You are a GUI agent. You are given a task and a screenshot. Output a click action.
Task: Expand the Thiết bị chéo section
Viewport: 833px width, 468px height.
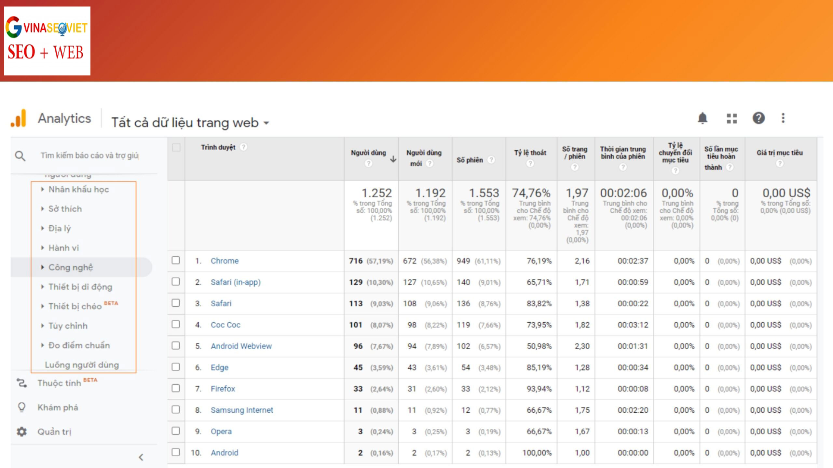point(75,306)
